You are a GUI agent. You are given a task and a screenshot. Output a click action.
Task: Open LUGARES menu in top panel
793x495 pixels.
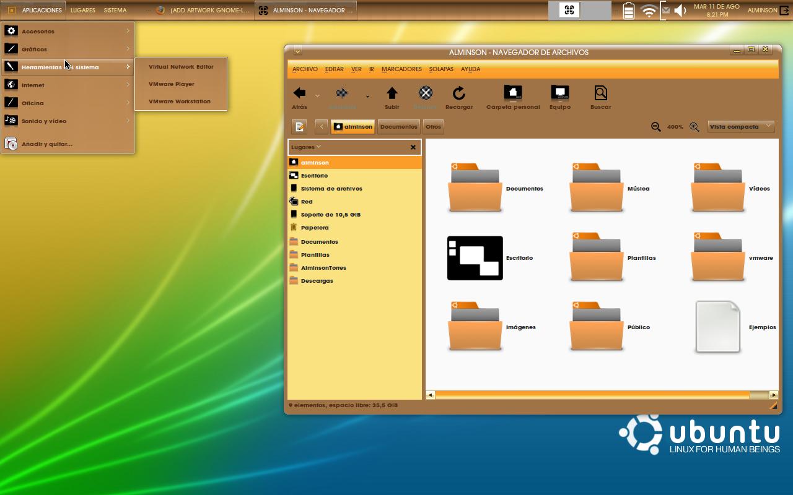(83, 11)
